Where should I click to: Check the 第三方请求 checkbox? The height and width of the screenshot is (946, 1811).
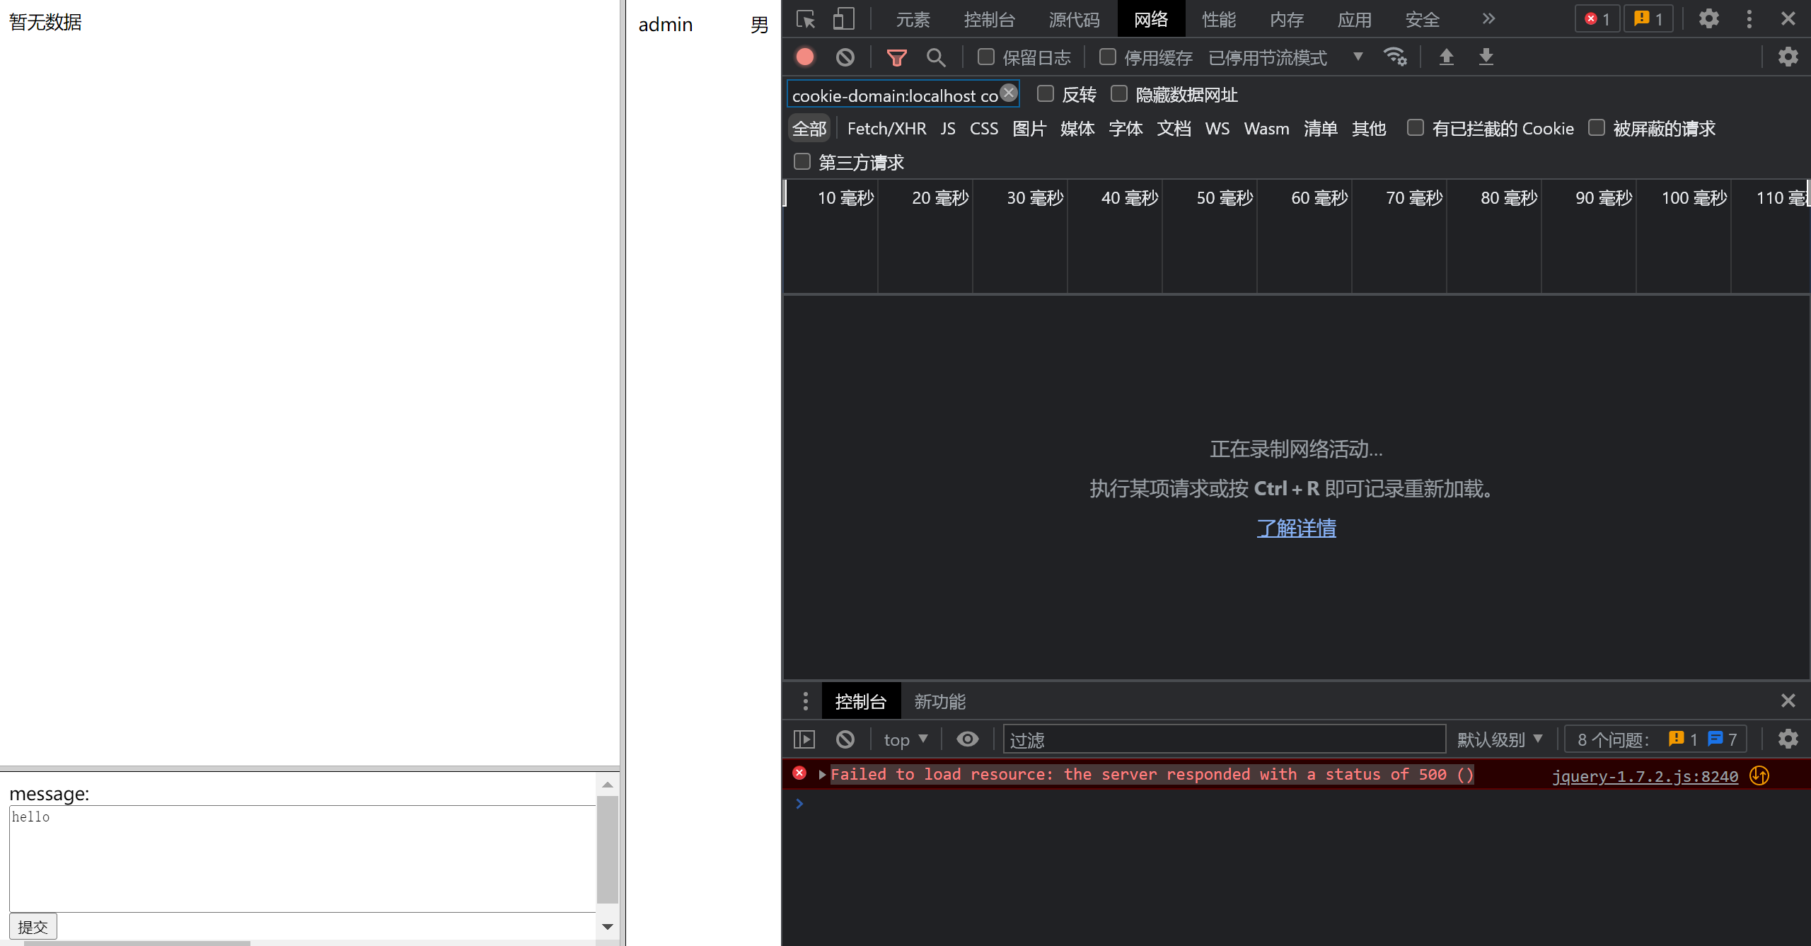[x=802, y=162]
